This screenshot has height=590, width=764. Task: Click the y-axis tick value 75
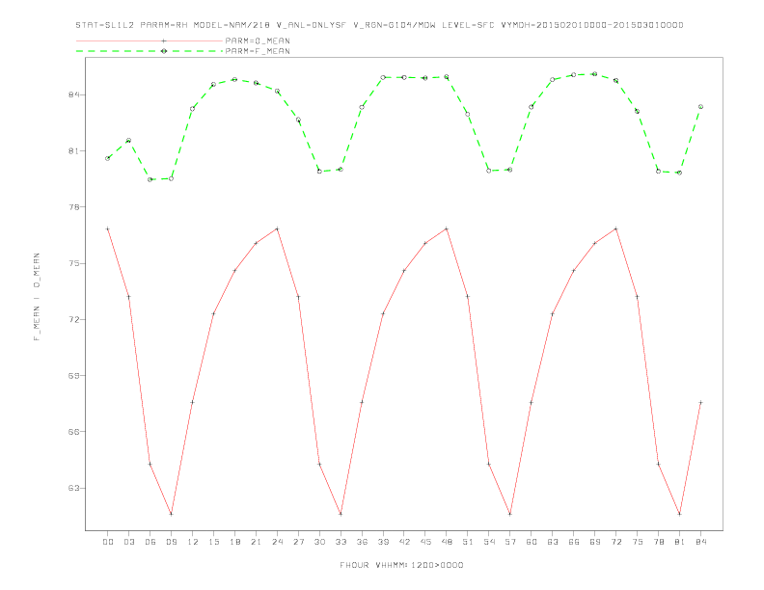(73, 263)
